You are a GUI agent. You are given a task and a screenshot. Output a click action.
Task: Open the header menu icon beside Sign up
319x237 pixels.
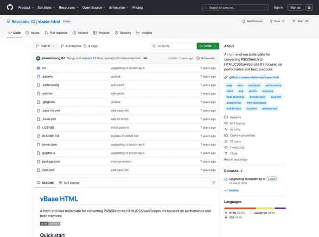coord(309,7)
